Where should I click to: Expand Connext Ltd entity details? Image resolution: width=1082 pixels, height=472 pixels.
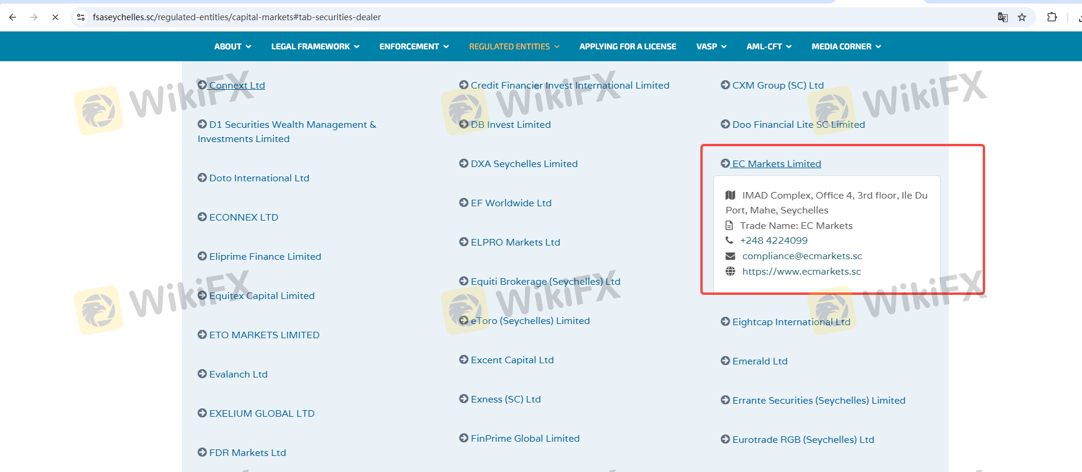pos(231,85)
